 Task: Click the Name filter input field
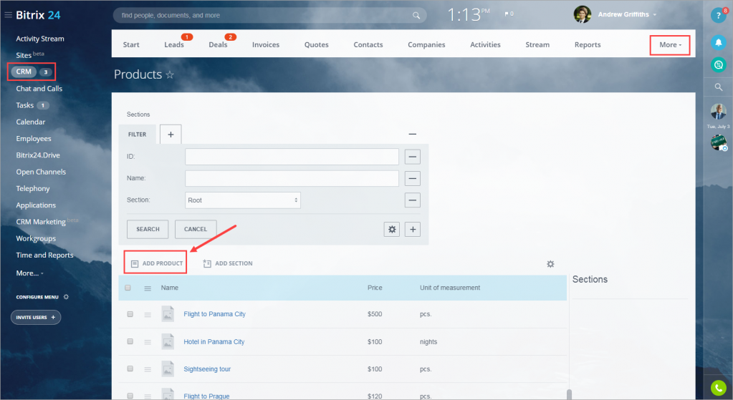pos(292,178)
